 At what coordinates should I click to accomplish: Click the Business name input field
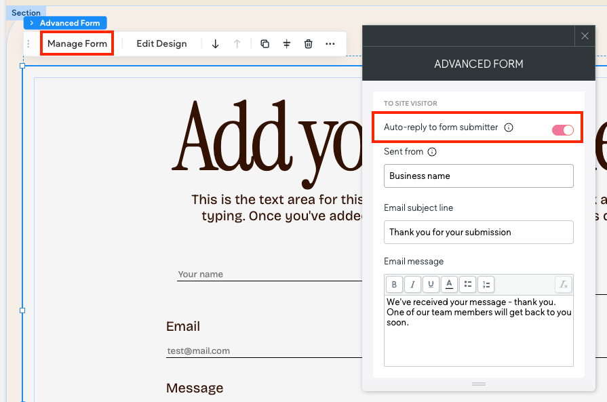(478, 176)
